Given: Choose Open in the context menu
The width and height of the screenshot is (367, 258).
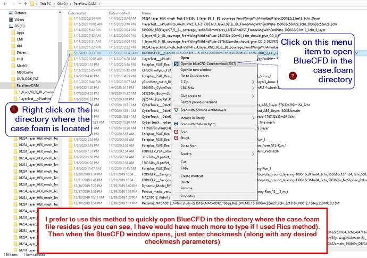Looking at the screenshot, I should (185, 58).
